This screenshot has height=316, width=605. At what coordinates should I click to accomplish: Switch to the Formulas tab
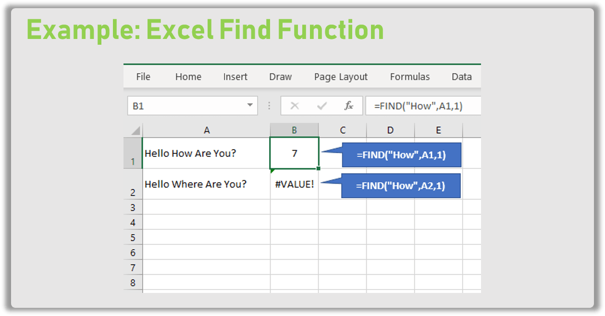pos(409,76)
